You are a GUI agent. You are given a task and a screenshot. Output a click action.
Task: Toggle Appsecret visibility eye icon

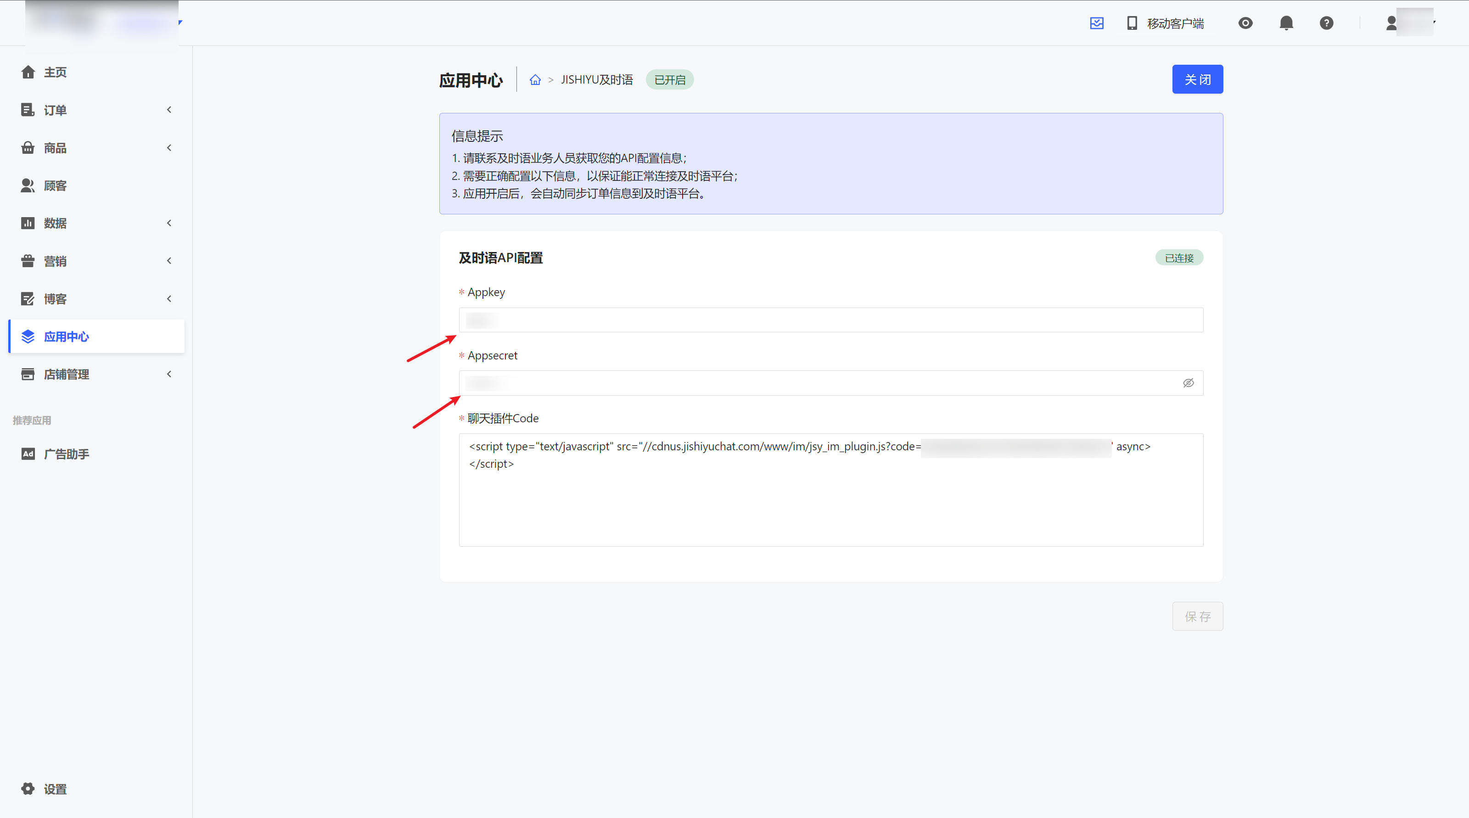(x=1189, y=383)
